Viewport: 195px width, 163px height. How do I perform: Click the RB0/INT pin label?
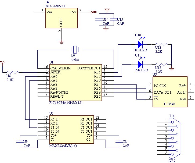[57, 97]
